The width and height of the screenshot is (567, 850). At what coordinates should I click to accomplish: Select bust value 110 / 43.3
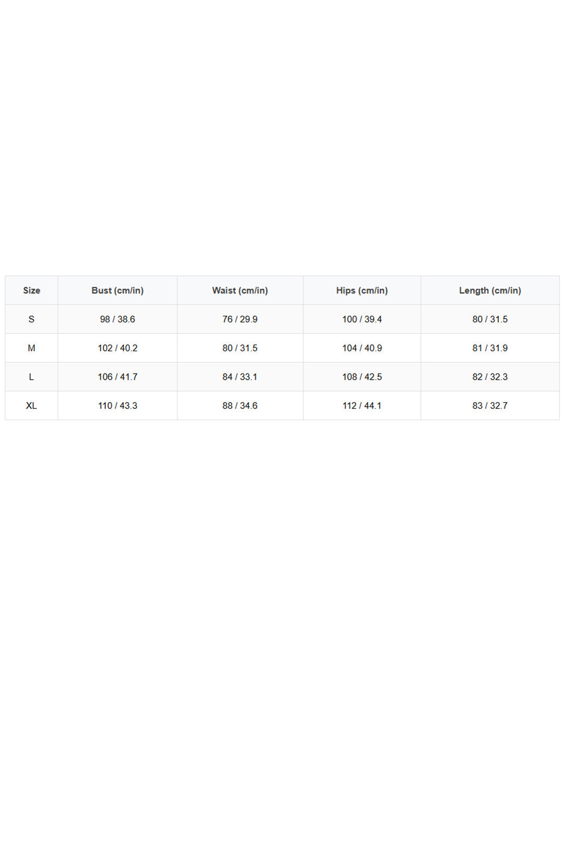coord(118,406)
